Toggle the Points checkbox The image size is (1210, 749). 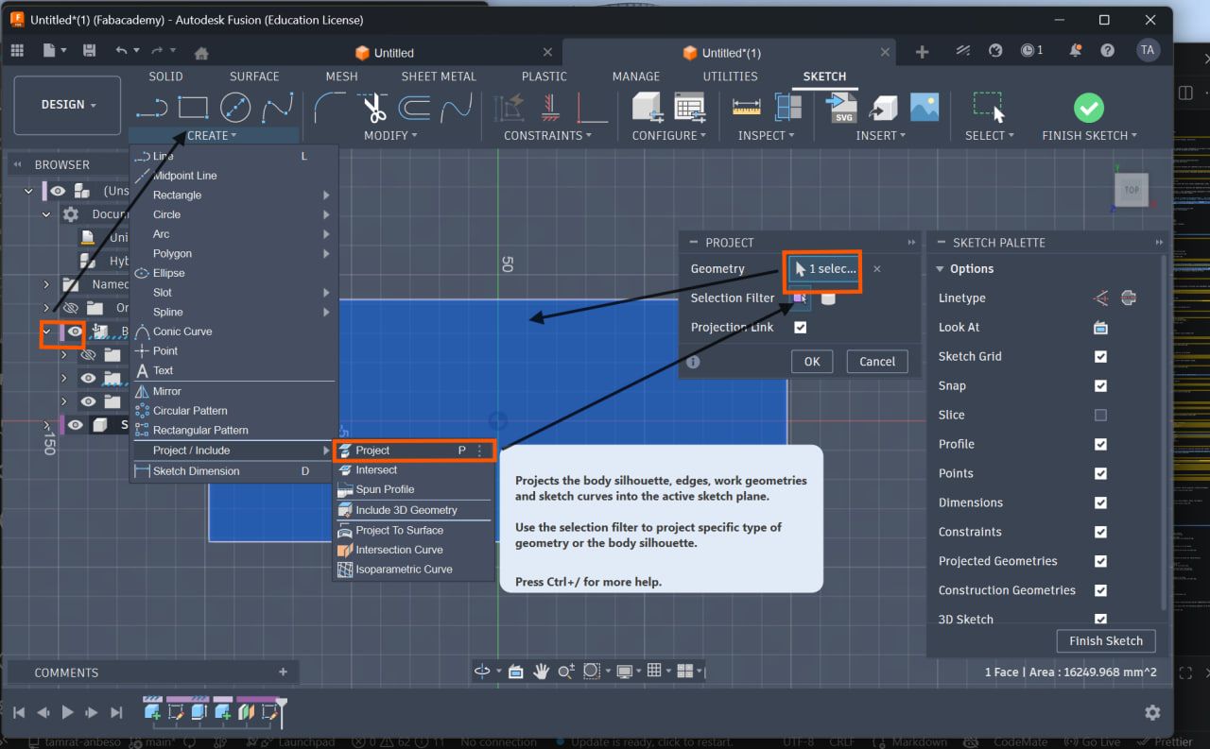tap(1100, 474)
